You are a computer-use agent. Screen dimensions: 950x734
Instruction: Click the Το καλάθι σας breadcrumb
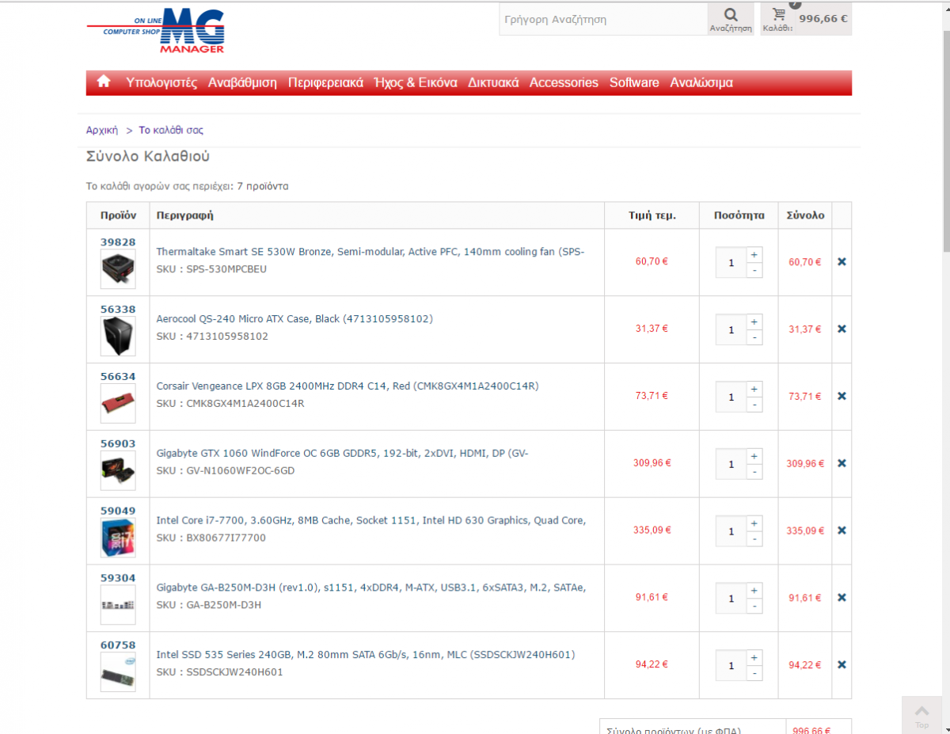(171, 130)
